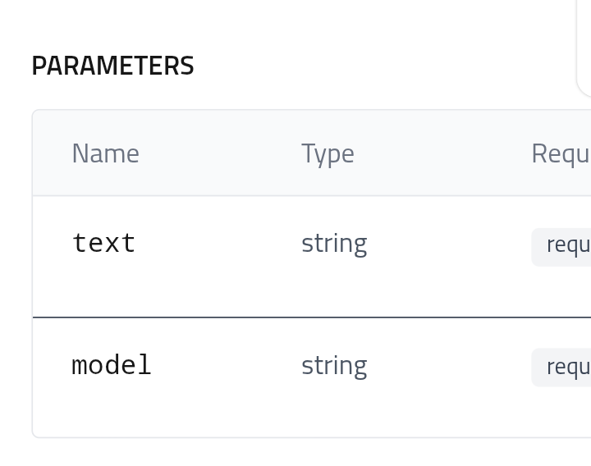Viewport: 591px width, 466px height.
Task: Click white space below the parameters table
Action: (295, 453)
